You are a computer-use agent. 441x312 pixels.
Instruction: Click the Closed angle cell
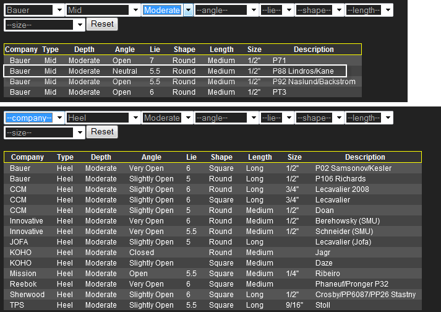(x=142, y=253)
